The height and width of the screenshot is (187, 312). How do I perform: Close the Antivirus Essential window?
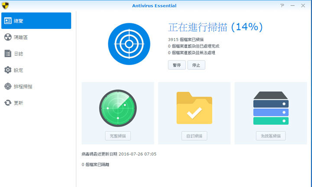[303, 6]
